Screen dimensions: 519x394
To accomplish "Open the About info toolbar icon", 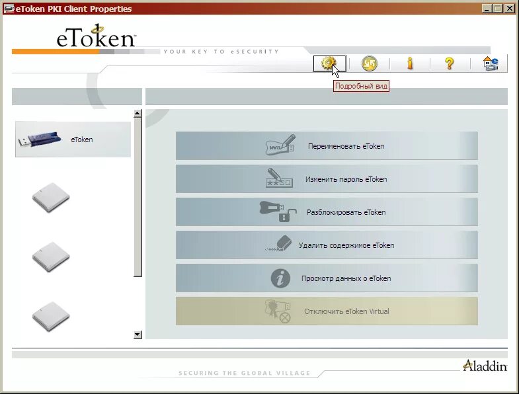I will click(x=410, y=63).
